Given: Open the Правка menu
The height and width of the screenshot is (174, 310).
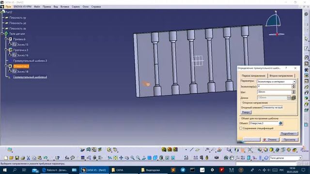Looking at the screenshot, I should click(x=46, y=7).
